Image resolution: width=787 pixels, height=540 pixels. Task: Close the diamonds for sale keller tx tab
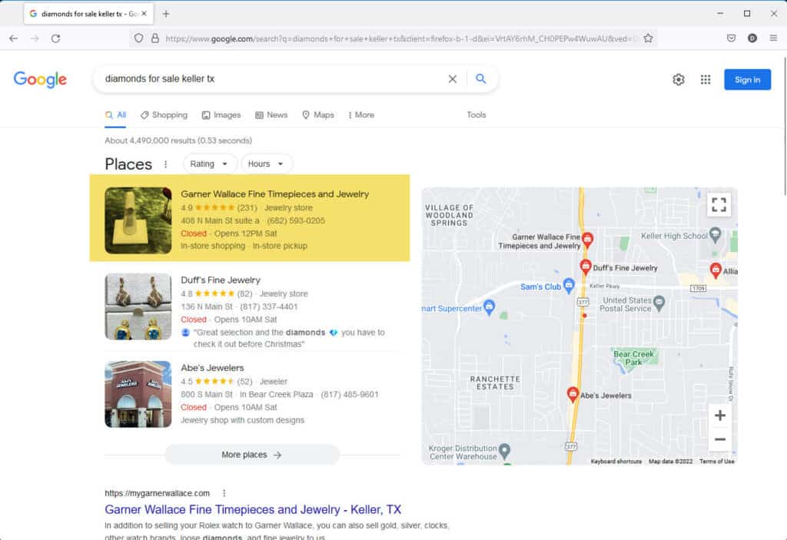(144, 14)
